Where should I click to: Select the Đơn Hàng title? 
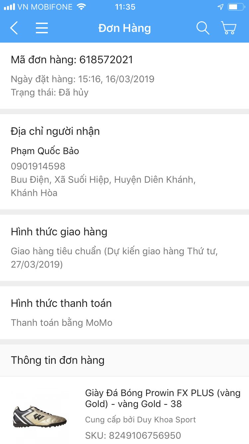(x=124, y=28)
